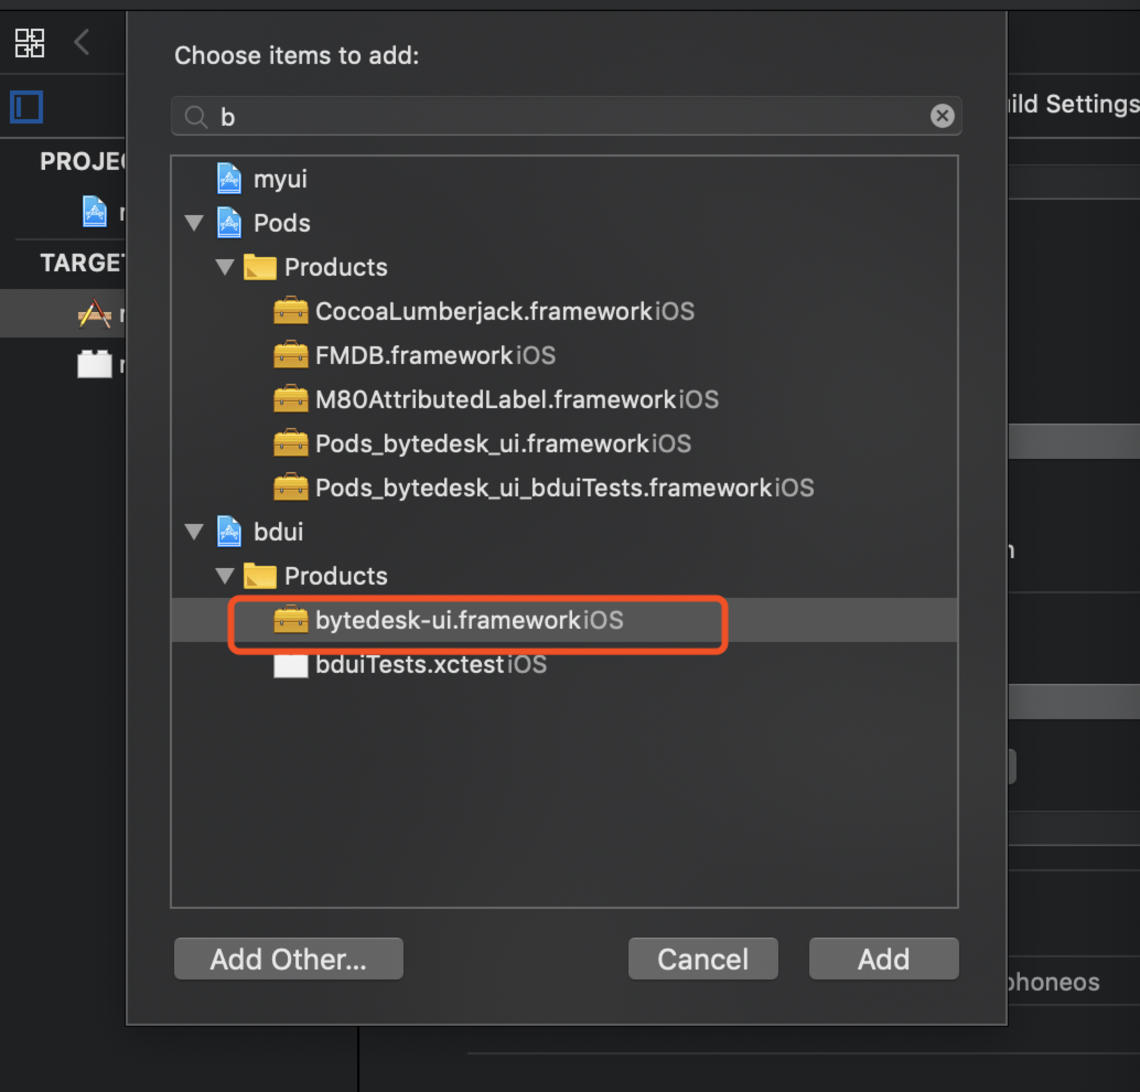Toggle the project sidebar panel icon
The image size is (1140, 1092).
[x=27, y=107]
